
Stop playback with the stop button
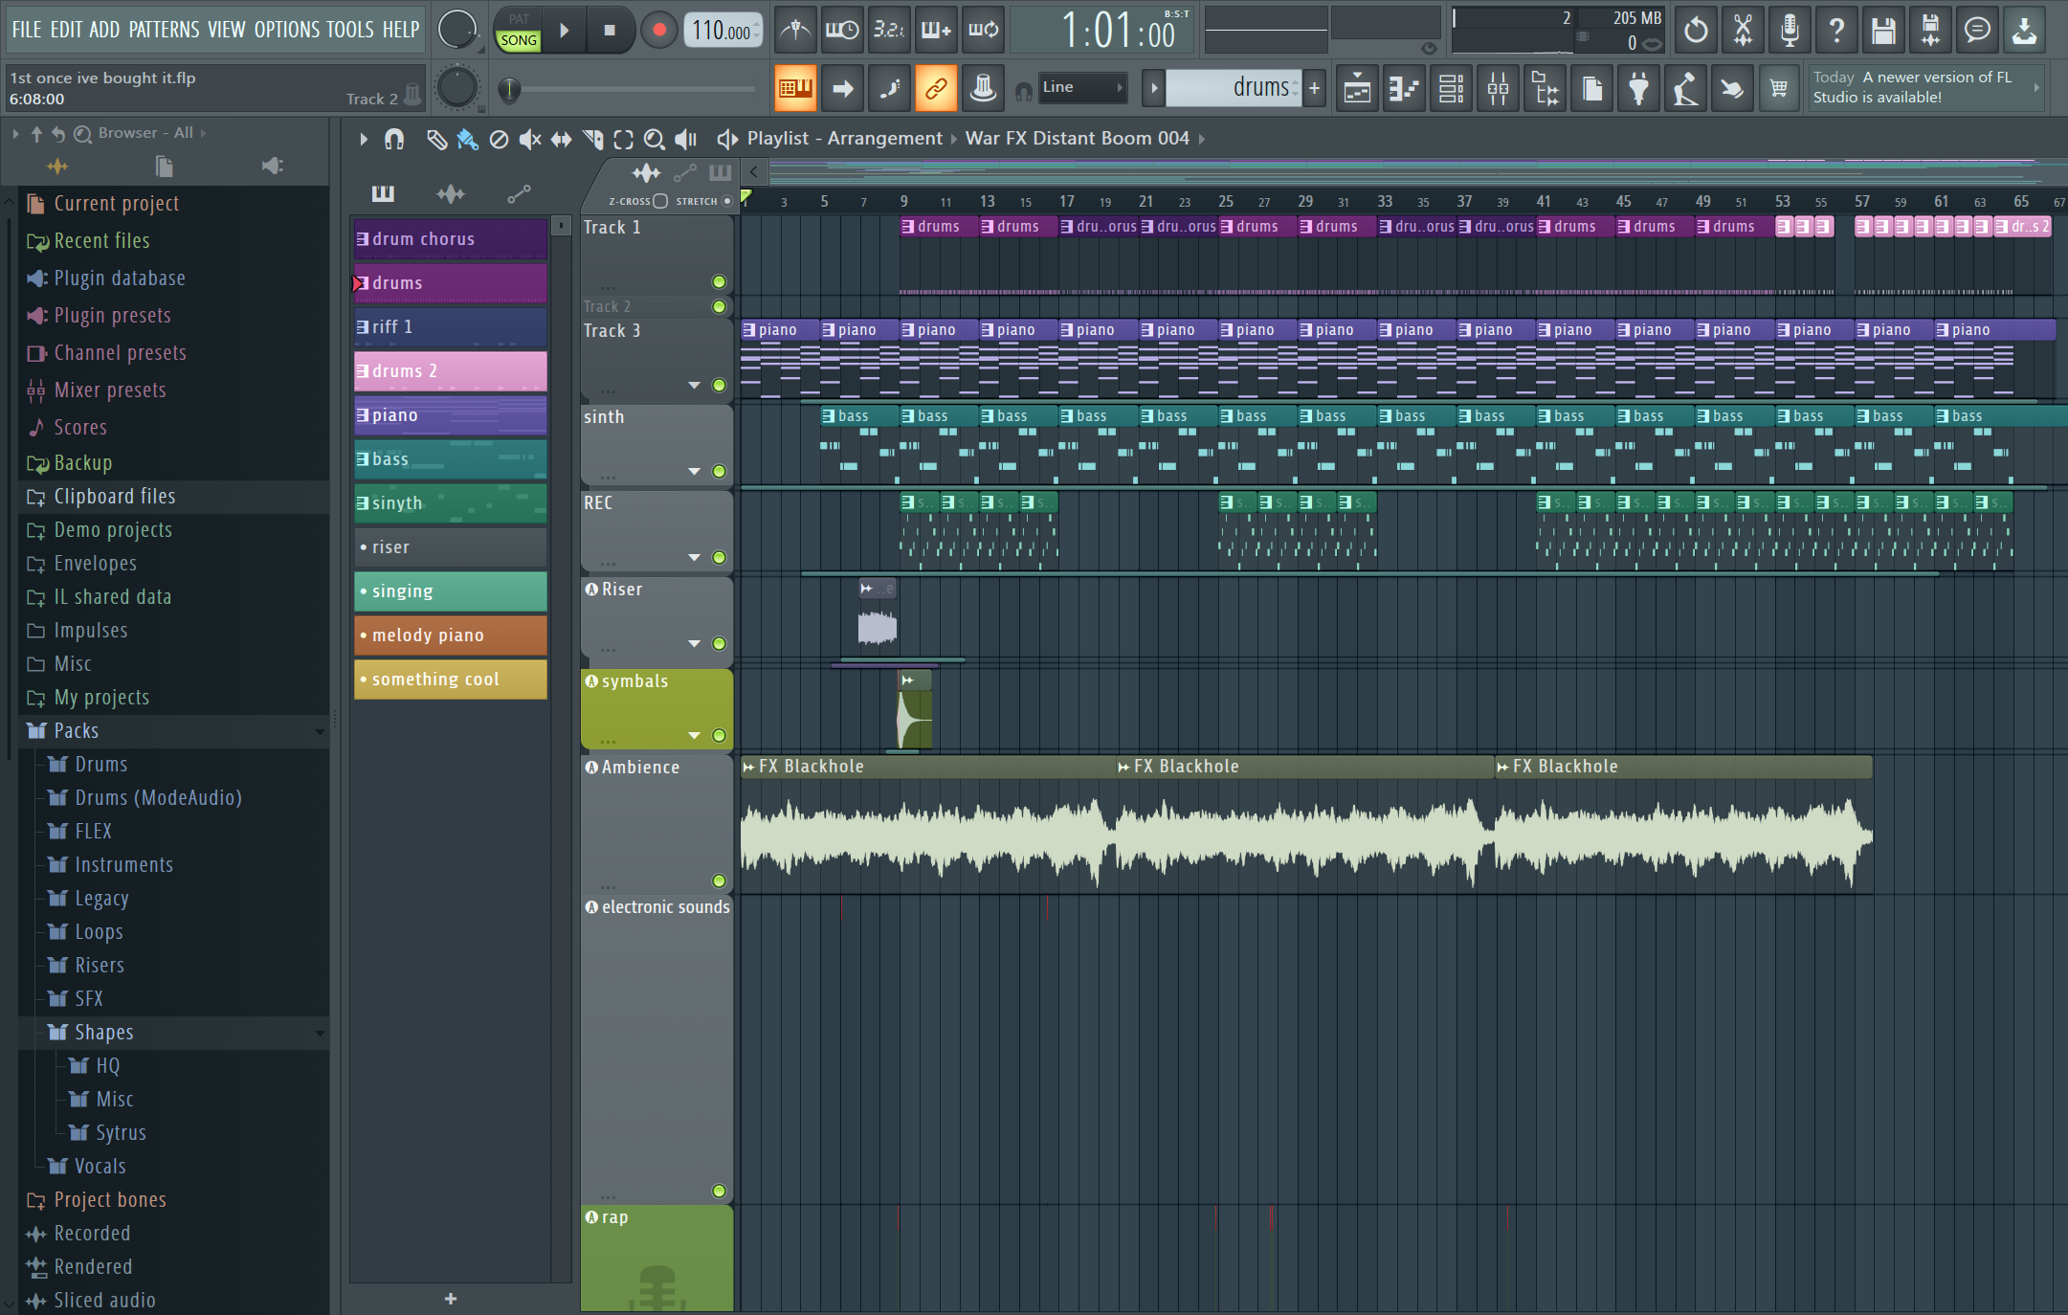click(x=610, y=31)
